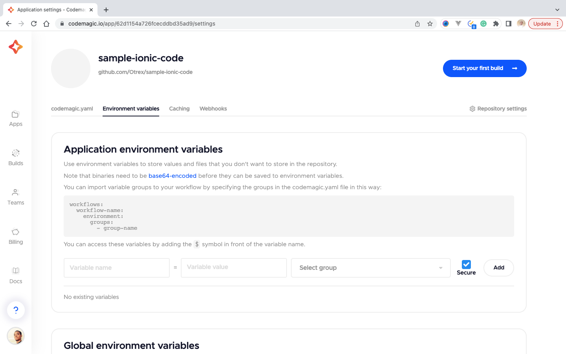Open Docs in the sidebar

coord(16,276)
